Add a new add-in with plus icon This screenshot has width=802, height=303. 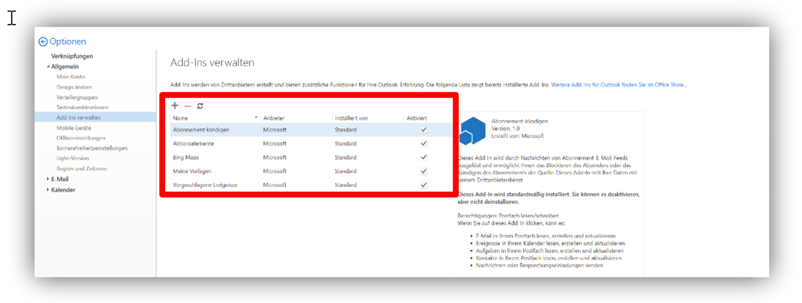tap(175, 106)
